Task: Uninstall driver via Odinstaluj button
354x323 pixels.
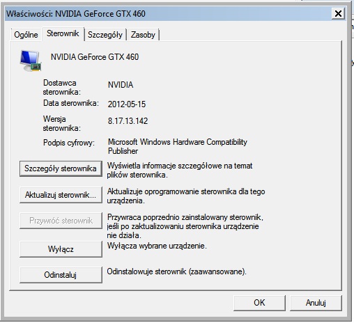Action: coord(61,275)
